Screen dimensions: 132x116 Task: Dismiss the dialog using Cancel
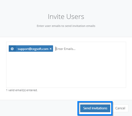point(120,108)
